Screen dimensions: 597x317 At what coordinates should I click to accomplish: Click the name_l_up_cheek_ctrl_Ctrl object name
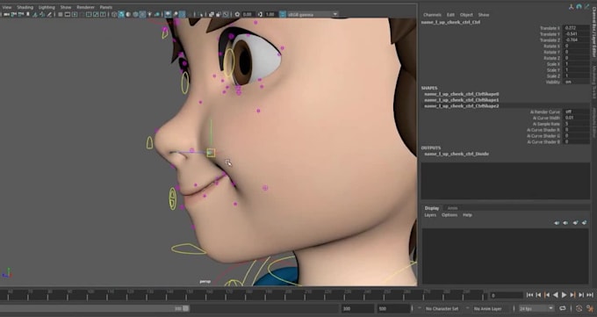pyautogui.click(x=450, y=22)
